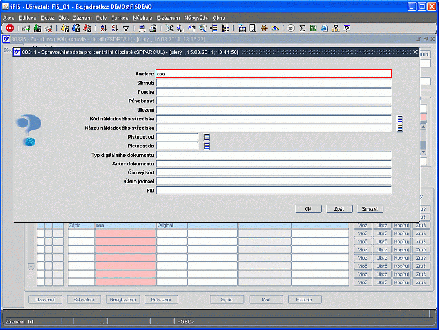The image size is (439, 330).
Task: Open the Dotaz menu
Action: click(47, 18)
